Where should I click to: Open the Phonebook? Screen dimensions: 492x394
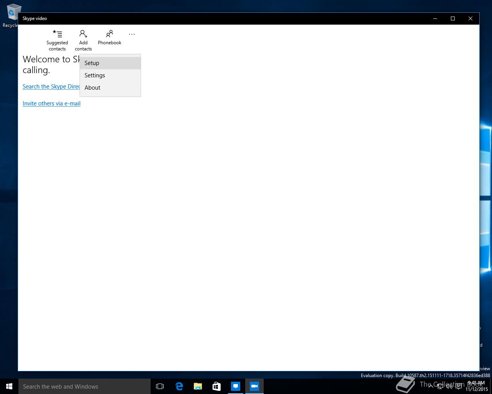point(110,37)
